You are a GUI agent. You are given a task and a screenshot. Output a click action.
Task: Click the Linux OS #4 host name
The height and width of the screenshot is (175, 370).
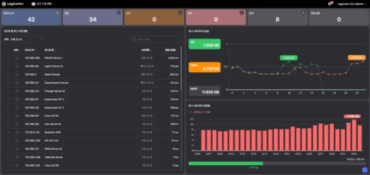point(52,166)
